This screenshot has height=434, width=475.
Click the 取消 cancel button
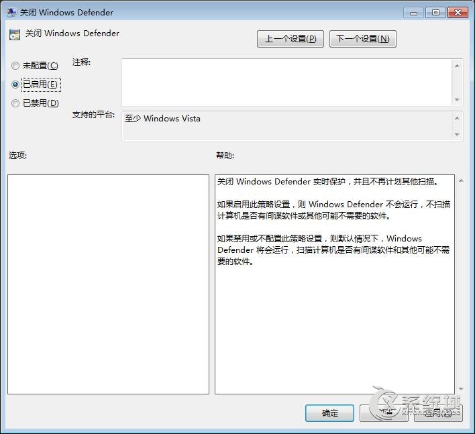tap(384, 413)
